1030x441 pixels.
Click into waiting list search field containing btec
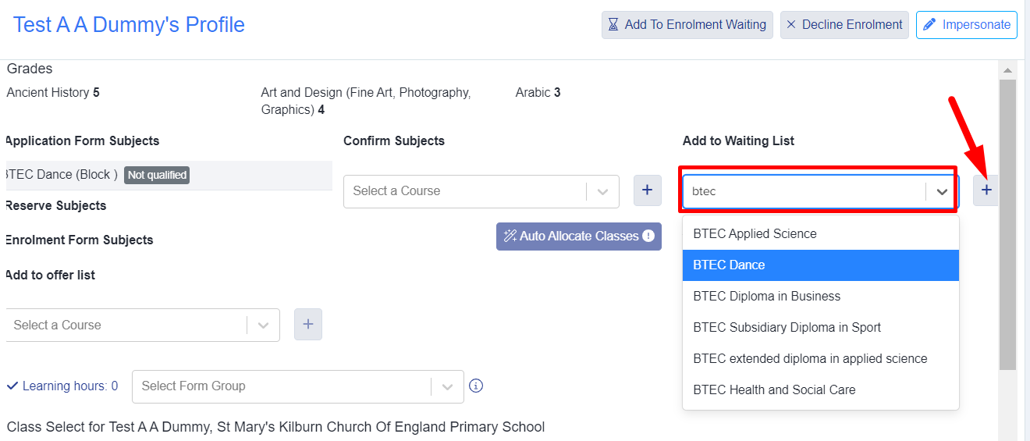point(804,191)
